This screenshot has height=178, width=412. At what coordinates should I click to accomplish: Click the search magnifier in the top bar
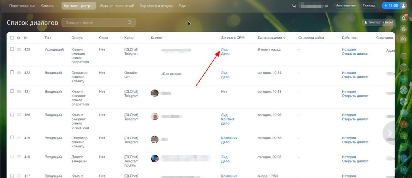click(294, 6)
